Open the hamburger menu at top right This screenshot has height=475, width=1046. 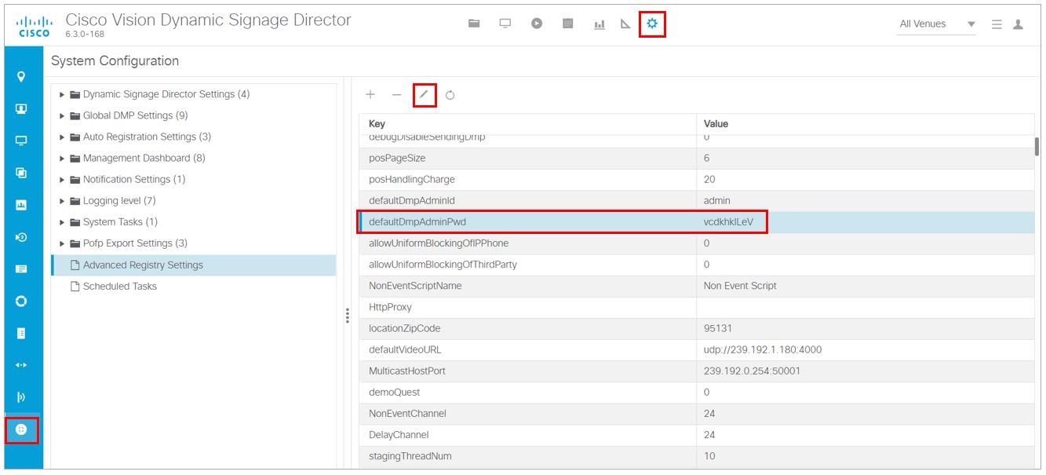coord(997,24)
